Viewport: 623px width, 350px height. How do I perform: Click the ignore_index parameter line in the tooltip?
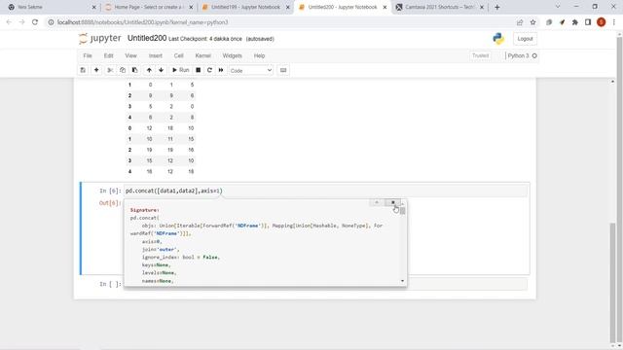(x=181, y=257)
